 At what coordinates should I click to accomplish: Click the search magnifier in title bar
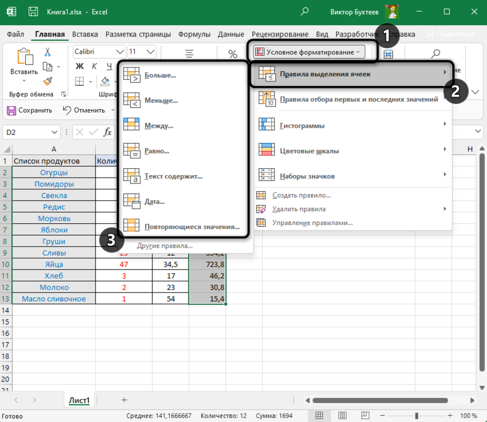[304, 11]
